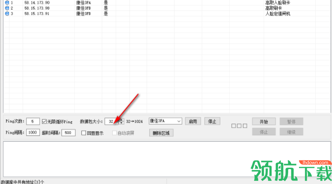This screenshot has height=184, width=332.
Task: Click the globe icon of row 1
Action: (7, 3)
